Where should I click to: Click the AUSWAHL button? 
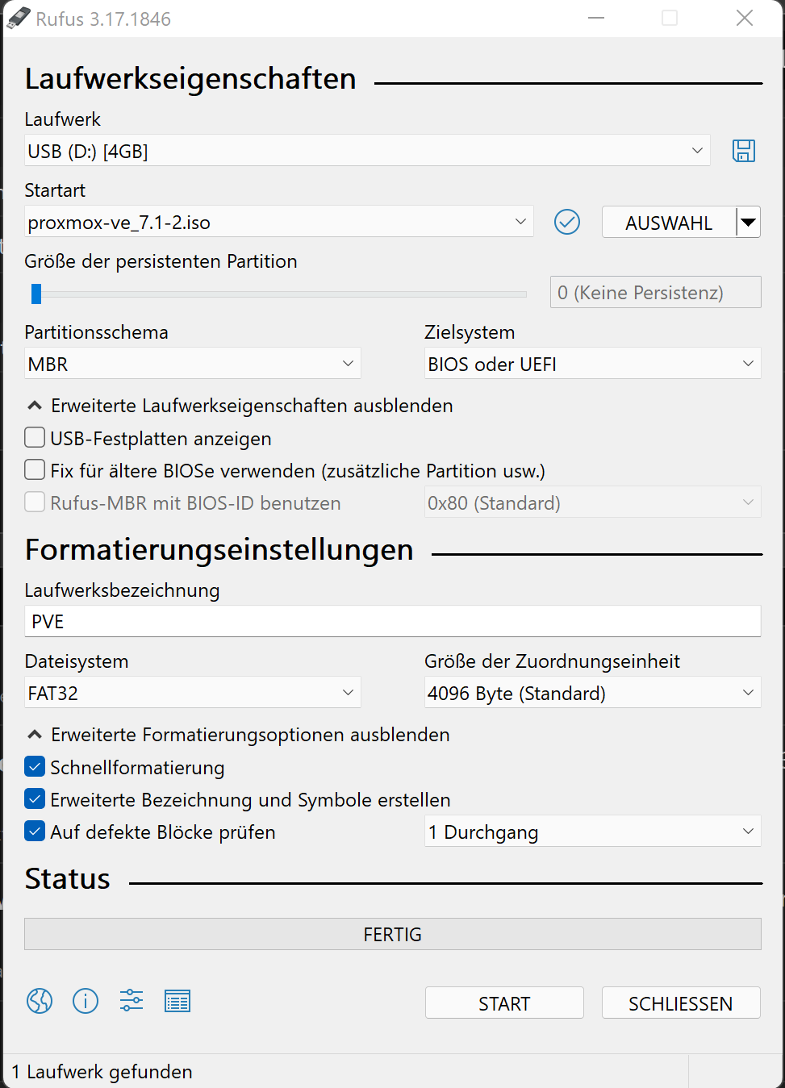click(x=669, y=223)
